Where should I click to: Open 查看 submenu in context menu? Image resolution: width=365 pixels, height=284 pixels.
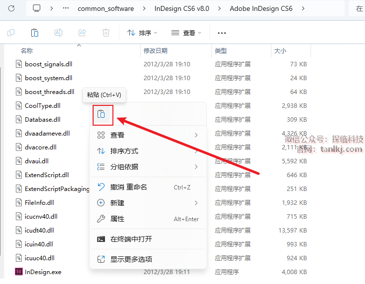pyautogui.click(x=148, y=135)
